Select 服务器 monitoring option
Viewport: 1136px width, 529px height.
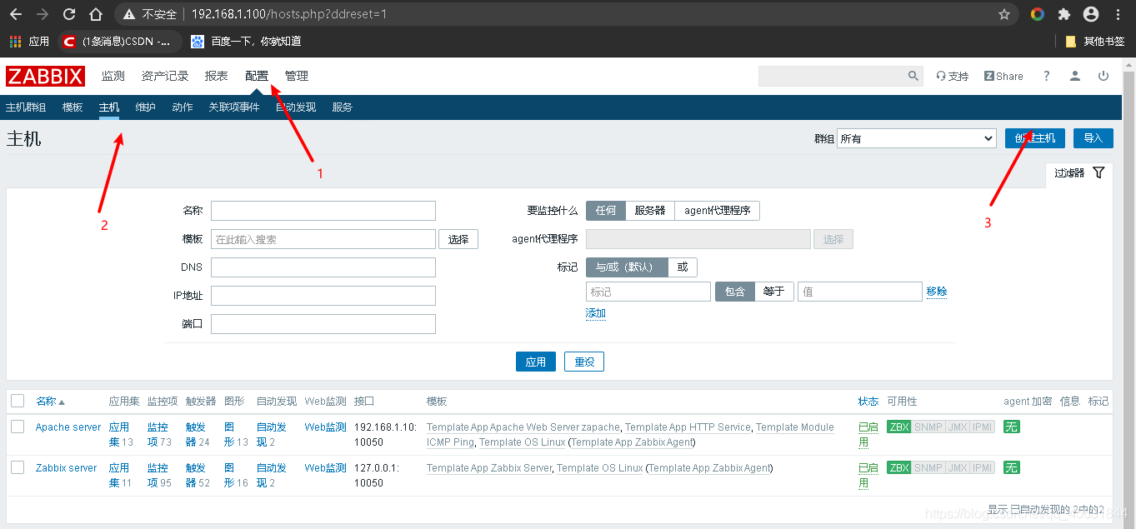(x=650, y=210)
